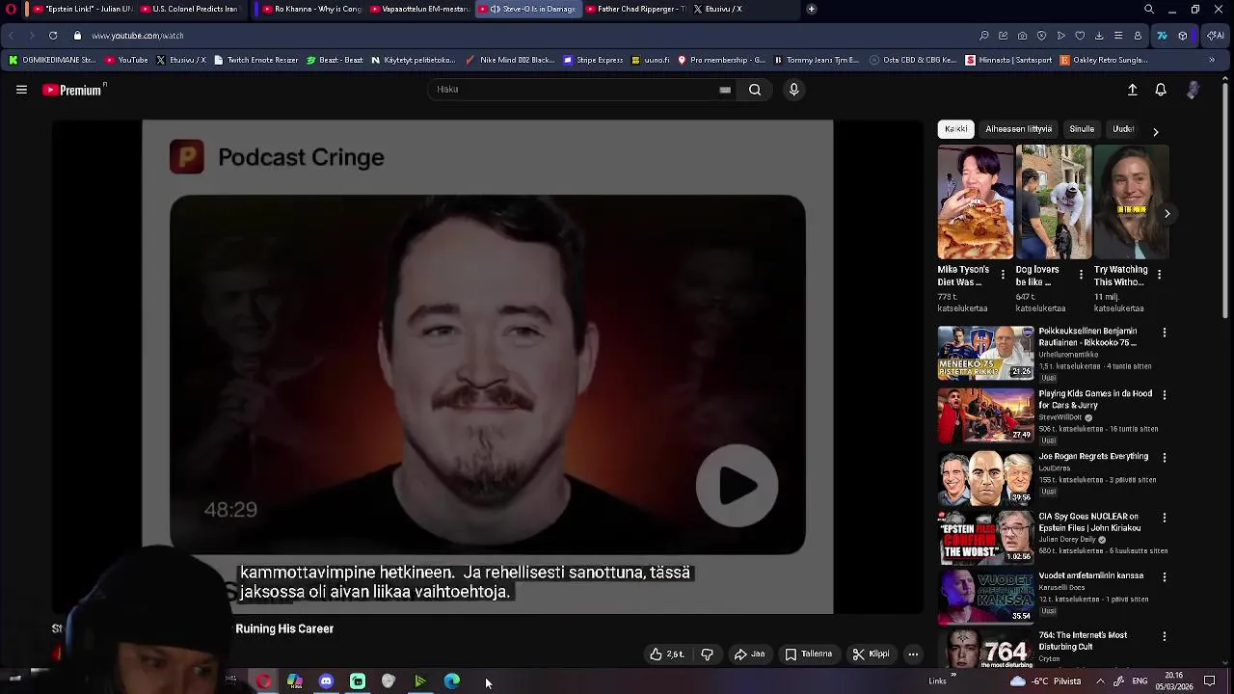Open options for Dog lovers be like short

(1081, 276)
